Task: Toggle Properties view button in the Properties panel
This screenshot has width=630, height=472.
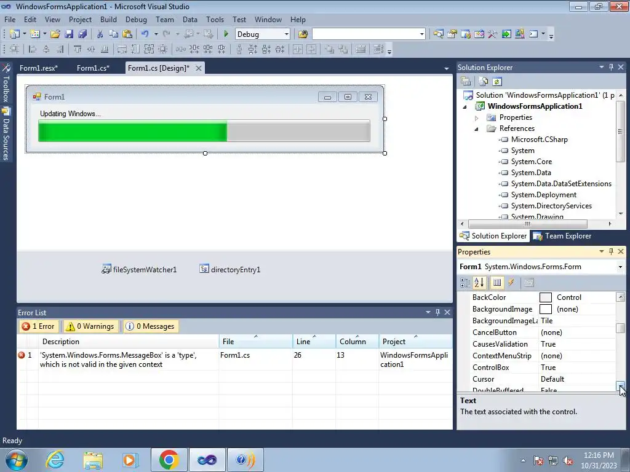Action: (x=497, y=283)
